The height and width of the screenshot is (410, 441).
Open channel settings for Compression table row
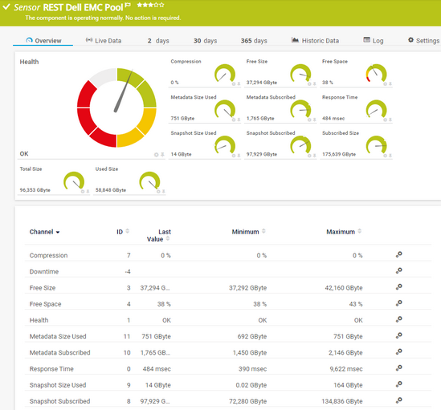point(398,254)
